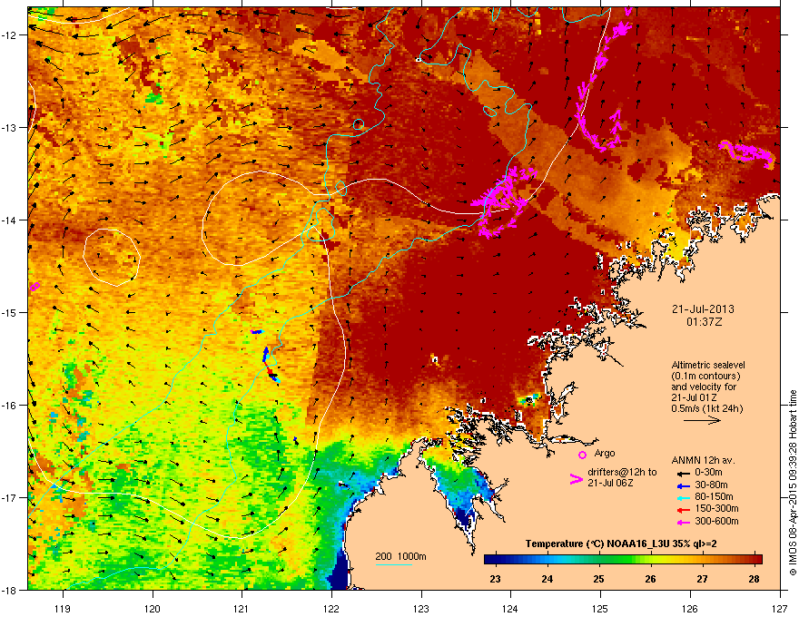Viewport: 799px width, 617px height.
Task: Click the latitude axis label '-12'
Action: click(x=10, y=34)
